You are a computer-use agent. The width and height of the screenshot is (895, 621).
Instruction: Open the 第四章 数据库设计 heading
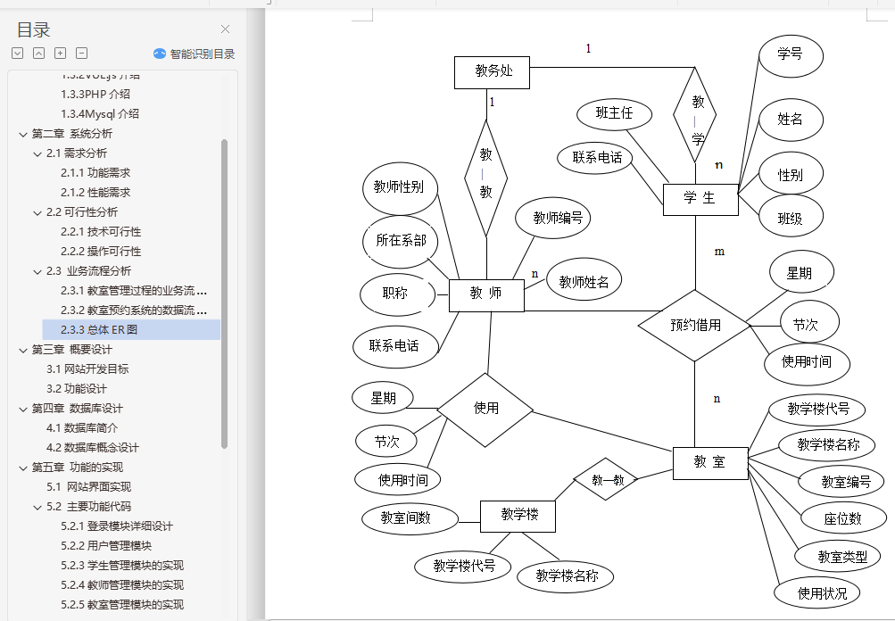(x=77, y=408)
